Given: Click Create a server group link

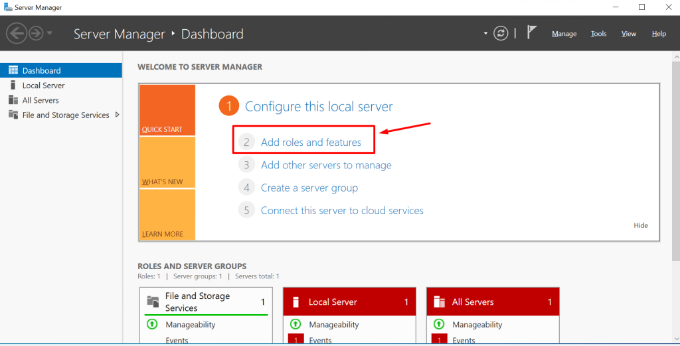Looking at the screenshot, I should (x=309, y=188).
